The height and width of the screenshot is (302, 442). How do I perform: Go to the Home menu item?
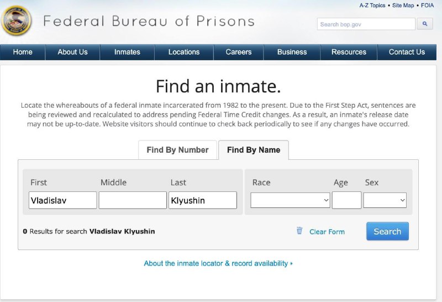point(23,52)
